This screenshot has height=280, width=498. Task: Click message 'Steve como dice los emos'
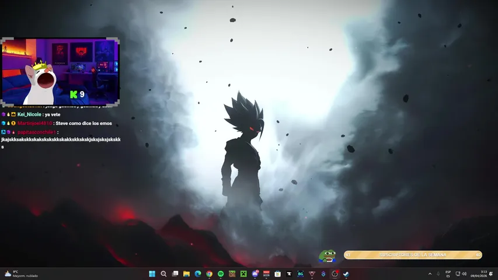[x=84, y=123]
